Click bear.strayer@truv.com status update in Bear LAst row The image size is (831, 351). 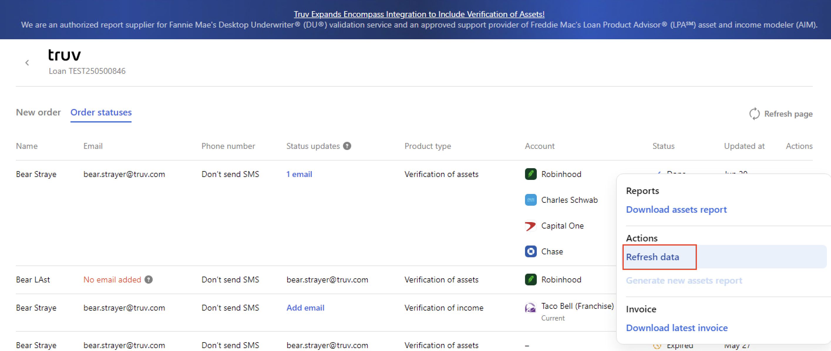(327, 280)
